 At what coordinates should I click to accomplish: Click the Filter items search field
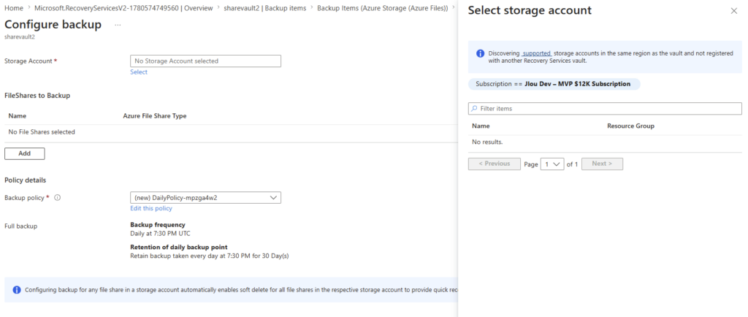[605, 109]
